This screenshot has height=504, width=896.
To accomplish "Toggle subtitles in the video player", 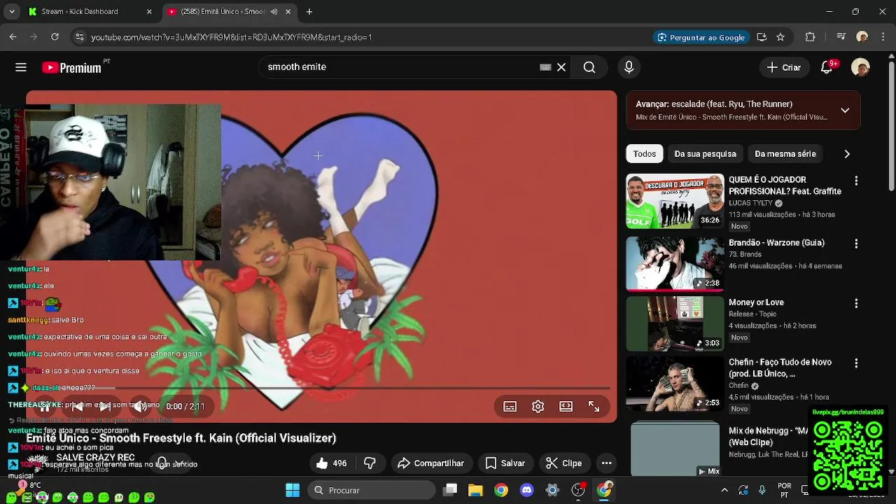I will click(510, 407).
